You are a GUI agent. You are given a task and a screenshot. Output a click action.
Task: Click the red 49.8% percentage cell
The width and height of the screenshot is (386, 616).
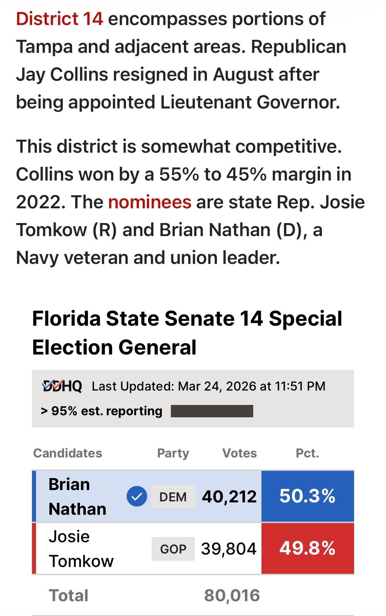tap(307, 548)
